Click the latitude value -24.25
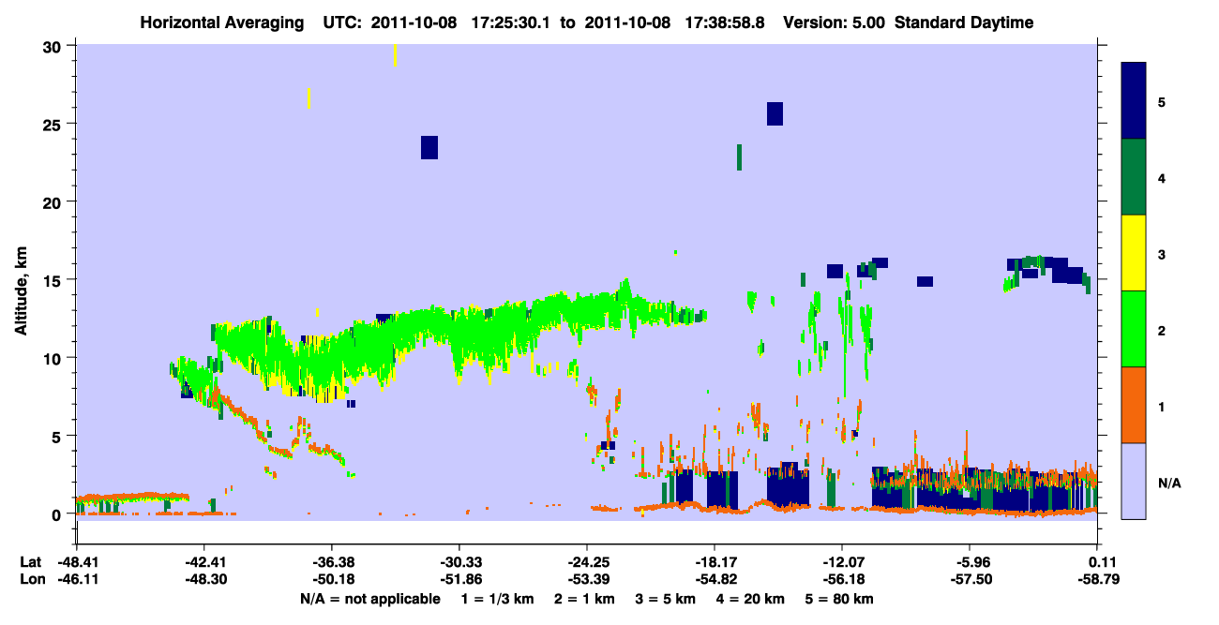 click(587, 563)
